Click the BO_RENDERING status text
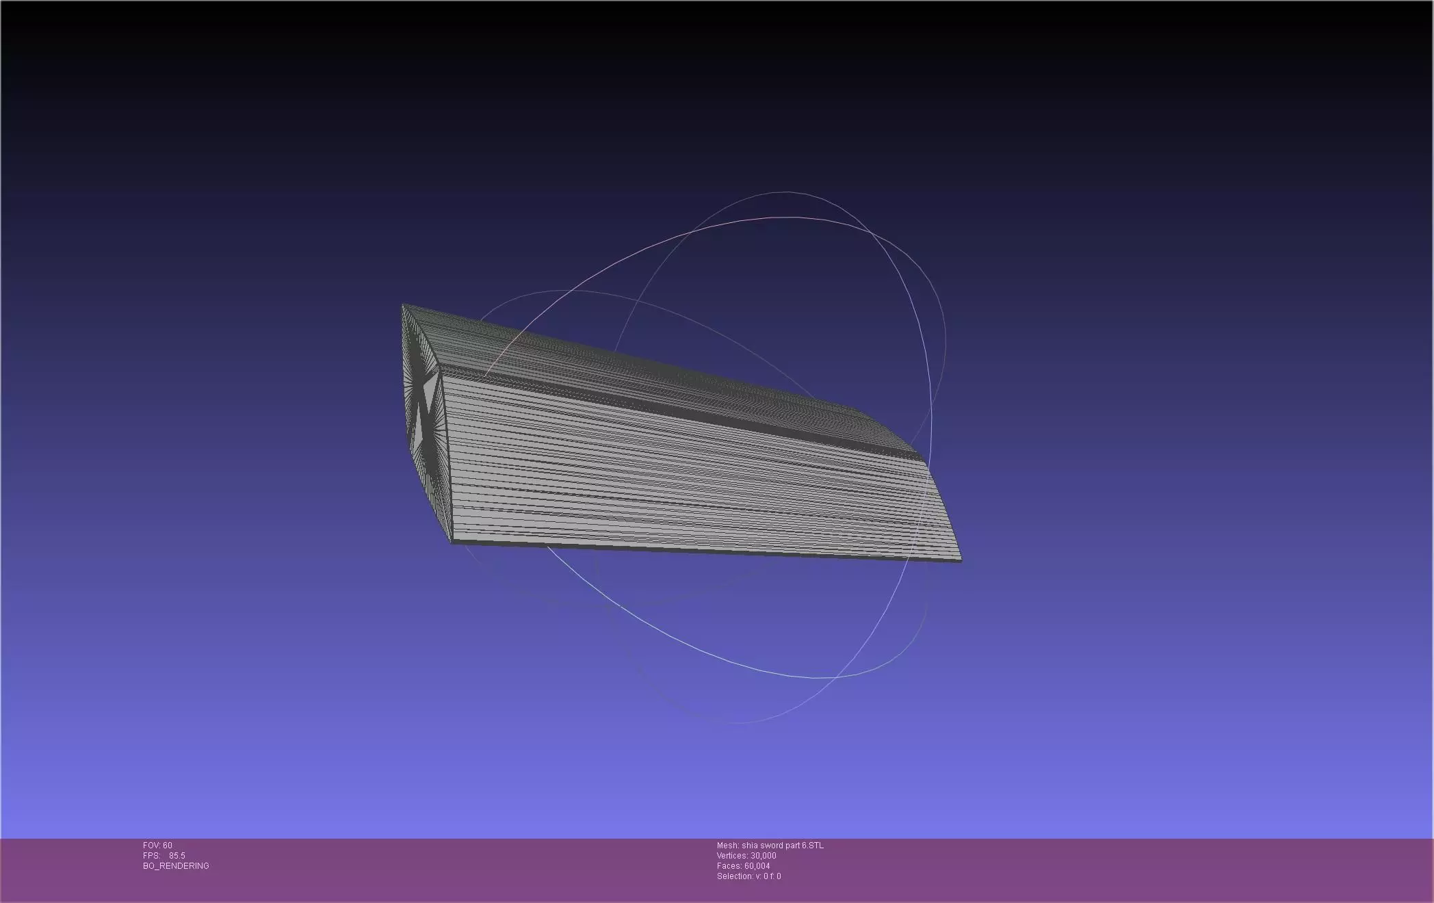1434x903 pixels. click(176, 866)
